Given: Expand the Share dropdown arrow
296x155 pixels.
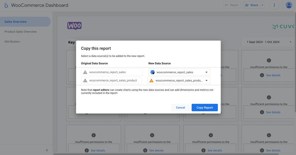Looking at the screenshot, I should [262, 5].
